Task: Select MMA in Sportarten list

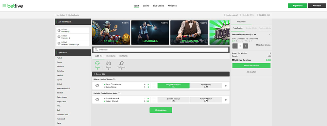Action: coord(59,106)
